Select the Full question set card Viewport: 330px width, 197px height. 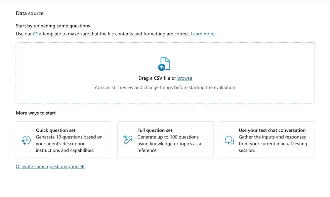165,155
